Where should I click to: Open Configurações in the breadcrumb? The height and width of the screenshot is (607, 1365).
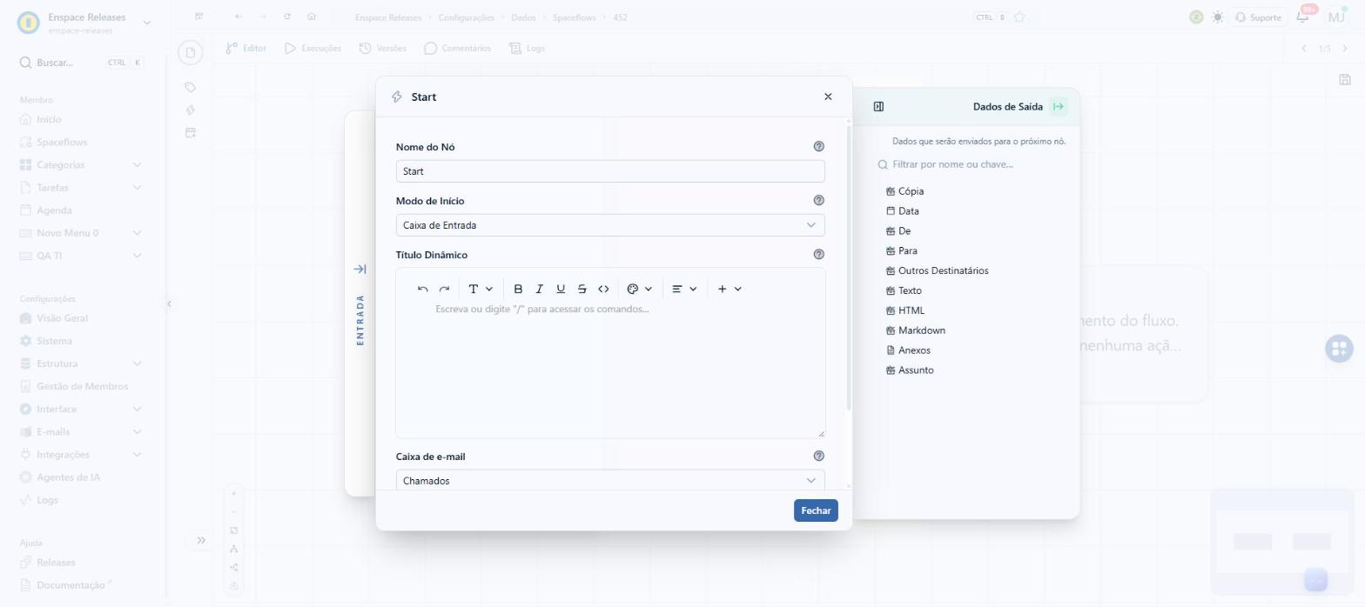tap(466, 17)
